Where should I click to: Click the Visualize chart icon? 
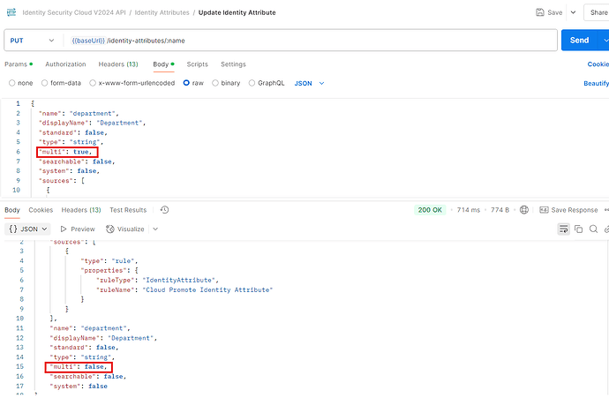tap(112, 229)
